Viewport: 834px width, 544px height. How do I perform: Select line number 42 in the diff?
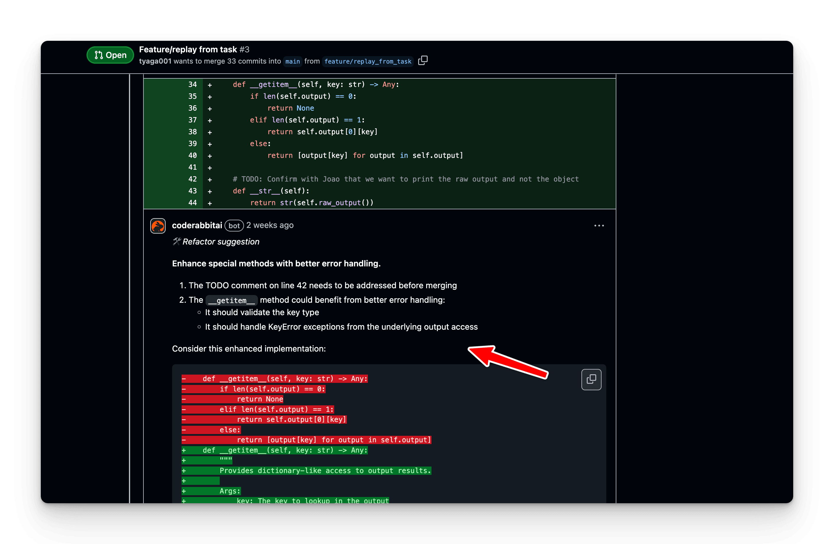pyautogui.click(x=192, y=179)
